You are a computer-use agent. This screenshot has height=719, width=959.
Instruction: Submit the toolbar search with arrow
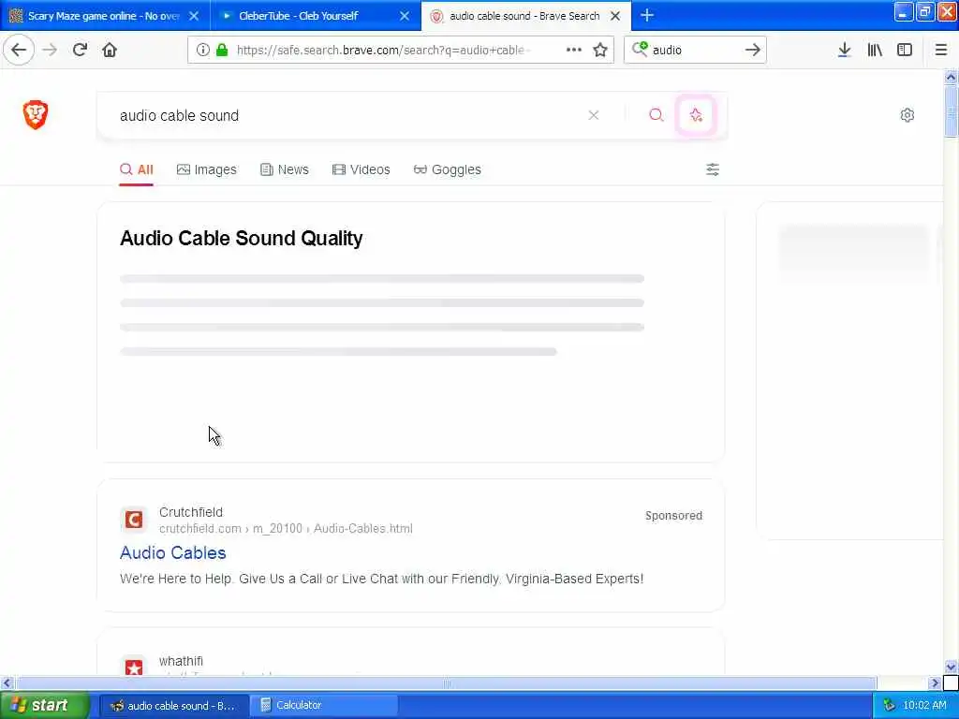(753, 50)
